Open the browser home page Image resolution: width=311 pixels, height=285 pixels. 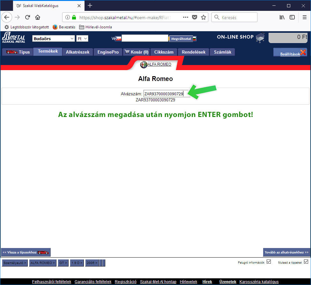tap(38, 18)
